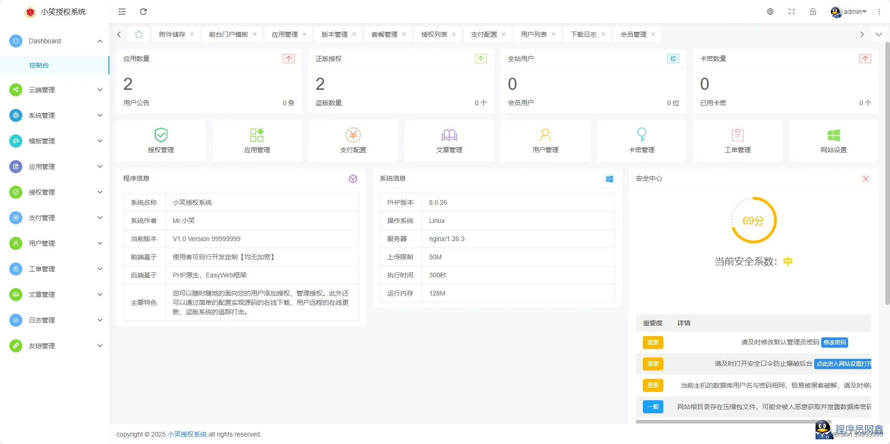
Task: Toggle the sidebar collapse icon
Action: click(122, 12)
